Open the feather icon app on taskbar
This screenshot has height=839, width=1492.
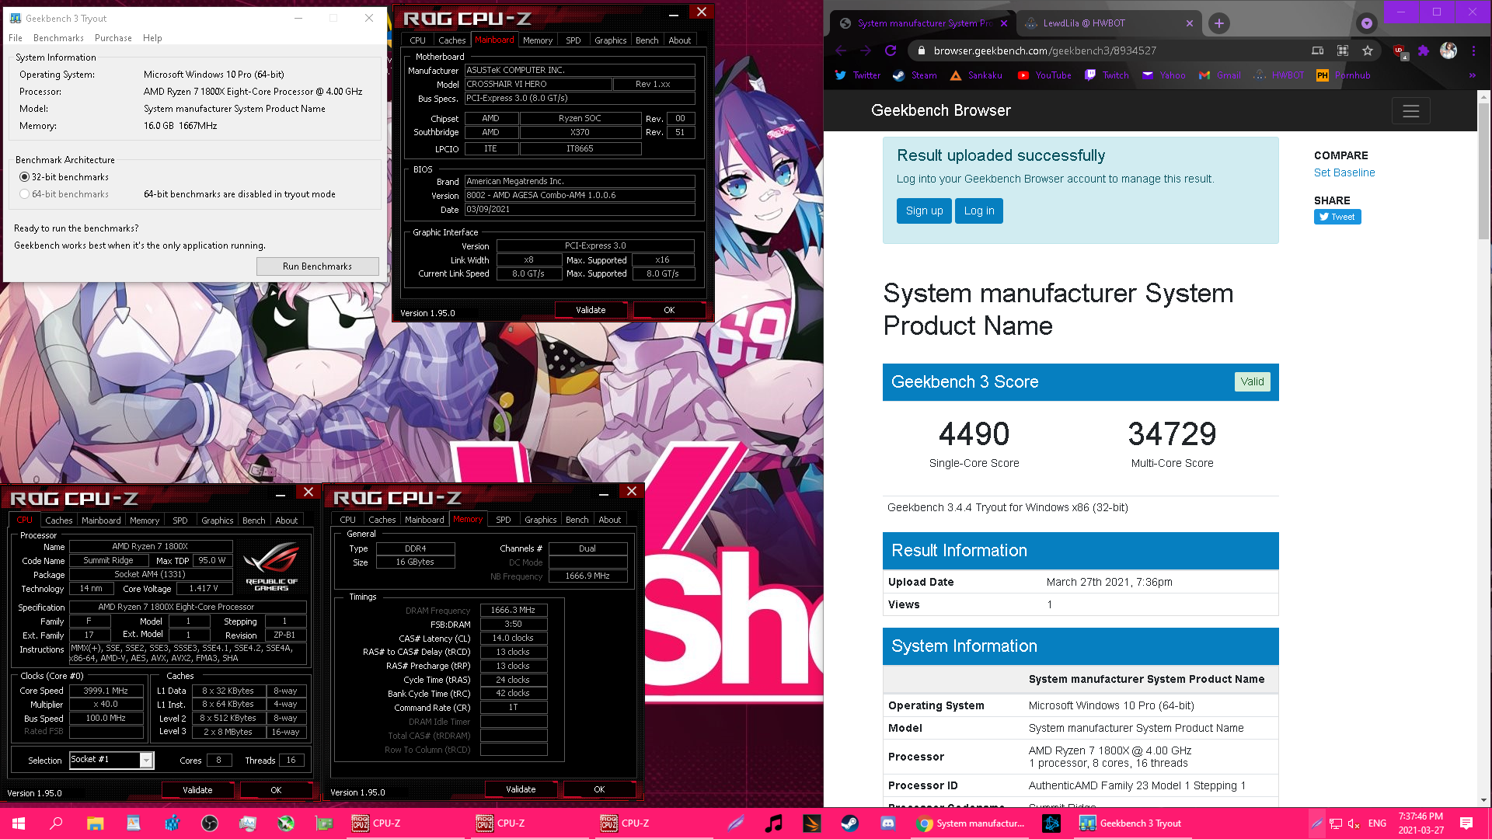pos(735,823)
